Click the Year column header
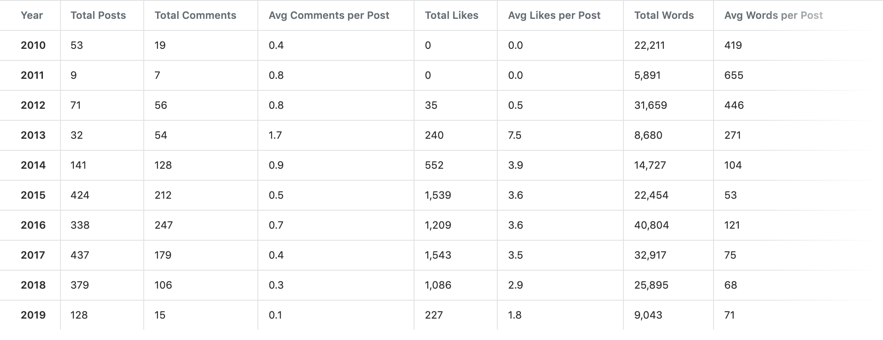The width and height of the screenshot is (883, 340). pyautogui.click(x=32, y=15)
